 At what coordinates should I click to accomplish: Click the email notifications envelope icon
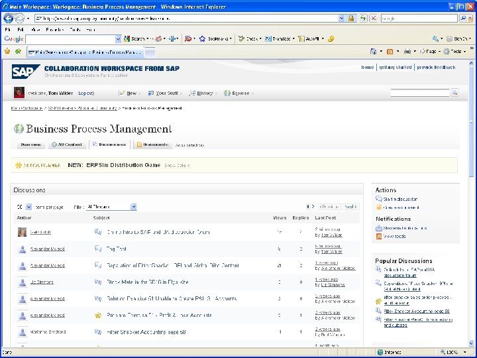[x=379, y=228]
